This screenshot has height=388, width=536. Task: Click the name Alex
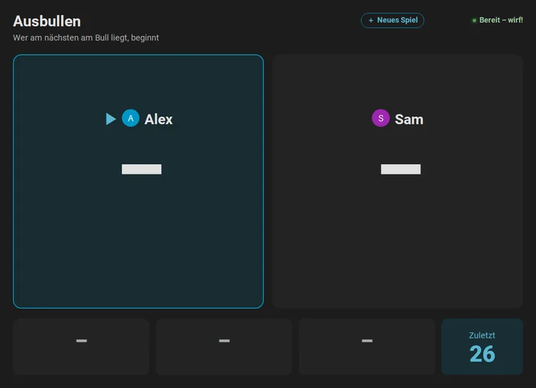159,119
